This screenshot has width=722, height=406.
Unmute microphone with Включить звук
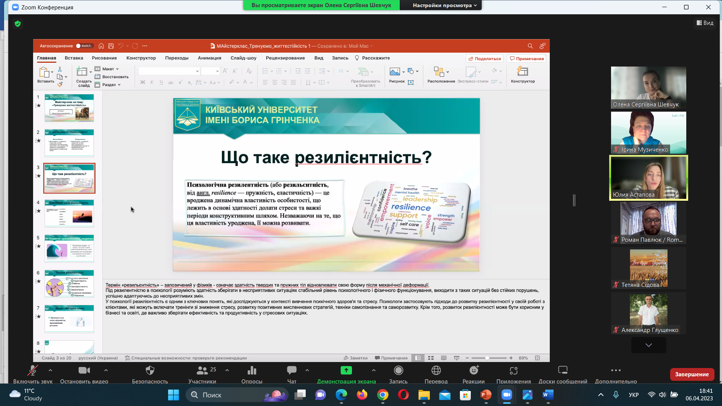33,371
